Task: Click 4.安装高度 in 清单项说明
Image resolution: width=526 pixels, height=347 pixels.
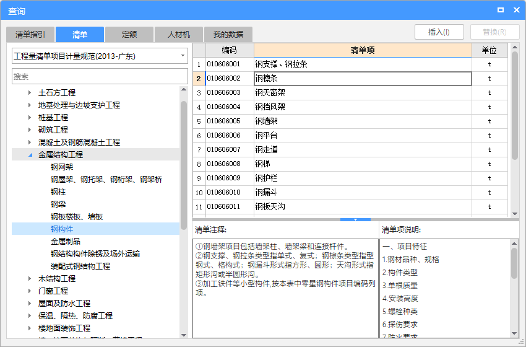Action: [x=400, y=299]
